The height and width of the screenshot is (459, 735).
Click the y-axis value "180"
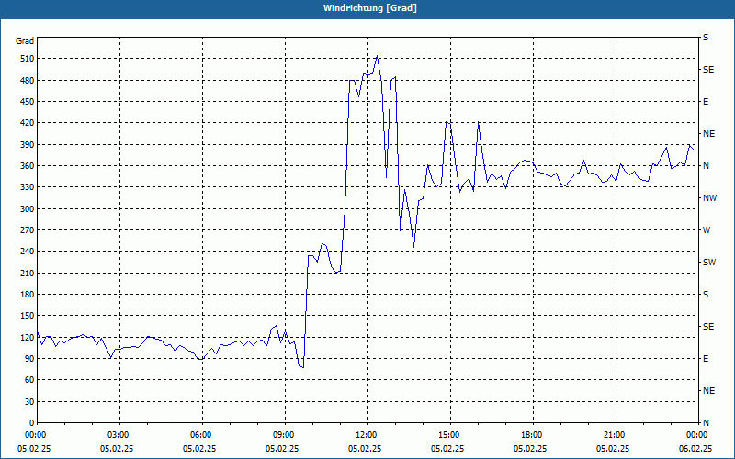[x=28, y=295]
